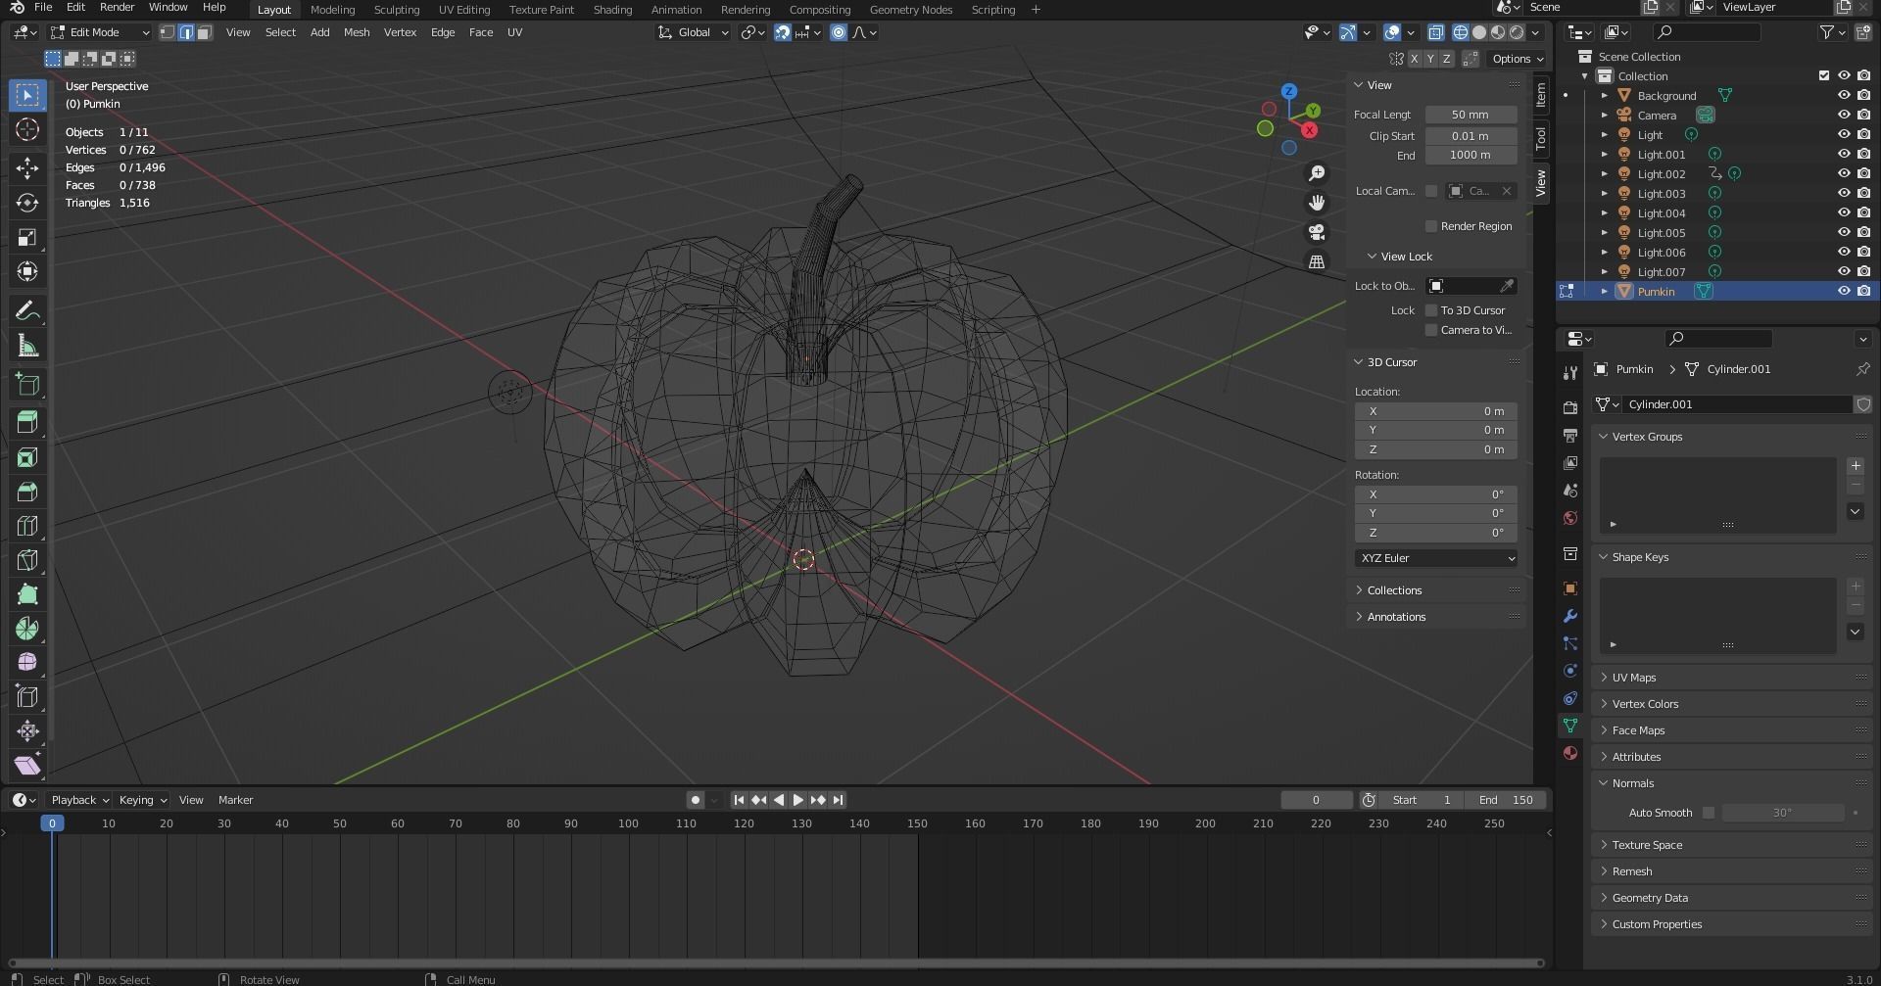This screenshot has width=1881, height=986.
Task: Toggle visibility of Light.003
Action: pos(1844,193)
